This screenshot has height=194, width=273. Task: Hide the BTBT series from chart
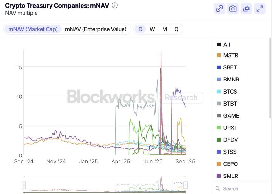pos(230,104)
